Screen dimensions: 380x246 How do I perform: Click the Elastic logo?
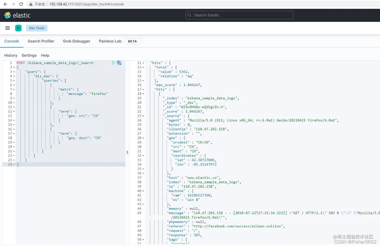click(x=17, y=15)
